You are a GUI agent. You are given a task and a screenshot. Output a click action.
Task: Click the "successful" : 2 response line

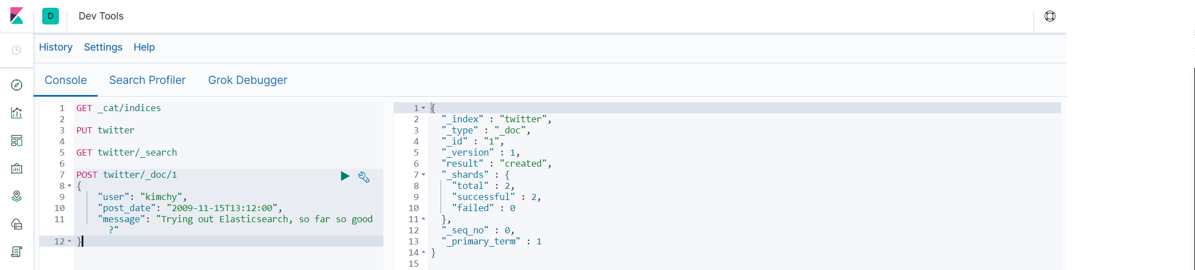[x=497, y=197]
